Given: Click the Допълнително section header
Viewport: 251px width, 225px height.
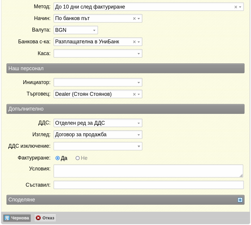Looking at the screenshot, I should 125,109.
